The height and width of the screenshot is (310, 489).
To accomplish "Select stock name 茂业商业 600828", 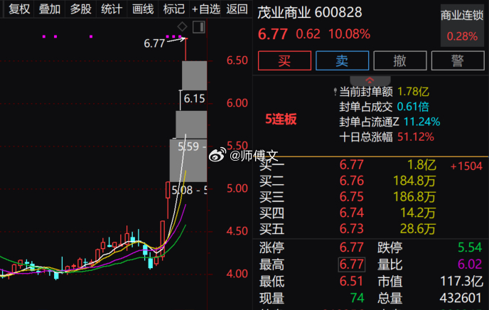I will click(x=310, y=13).
